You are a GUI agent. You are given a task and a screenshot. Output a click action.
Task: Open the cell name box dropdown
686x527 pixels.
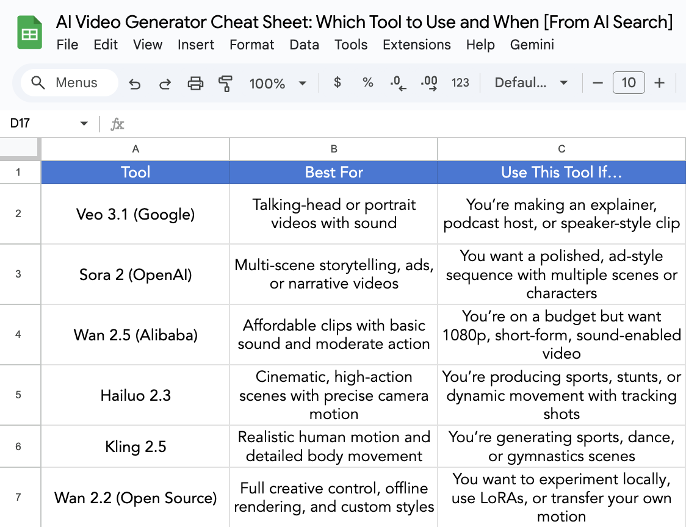(x=84, y=123)
